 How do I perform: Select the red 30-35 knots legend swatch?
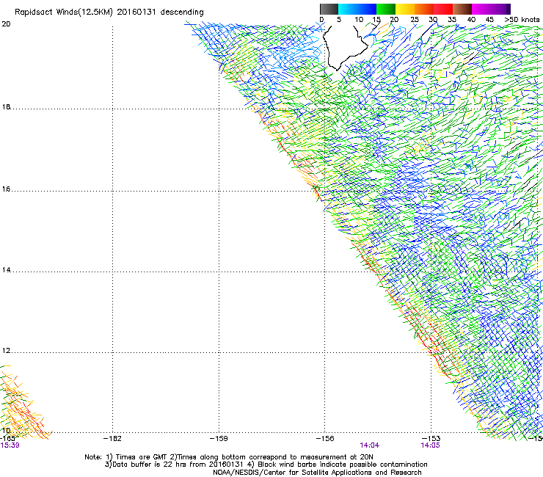(x=443, y=9)
